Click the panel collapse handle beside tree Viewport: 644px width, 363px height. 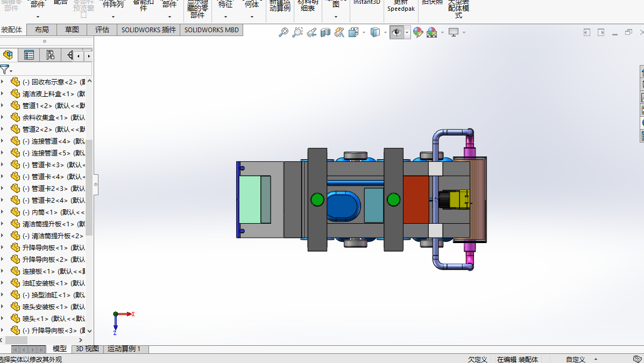pos(96,184)
